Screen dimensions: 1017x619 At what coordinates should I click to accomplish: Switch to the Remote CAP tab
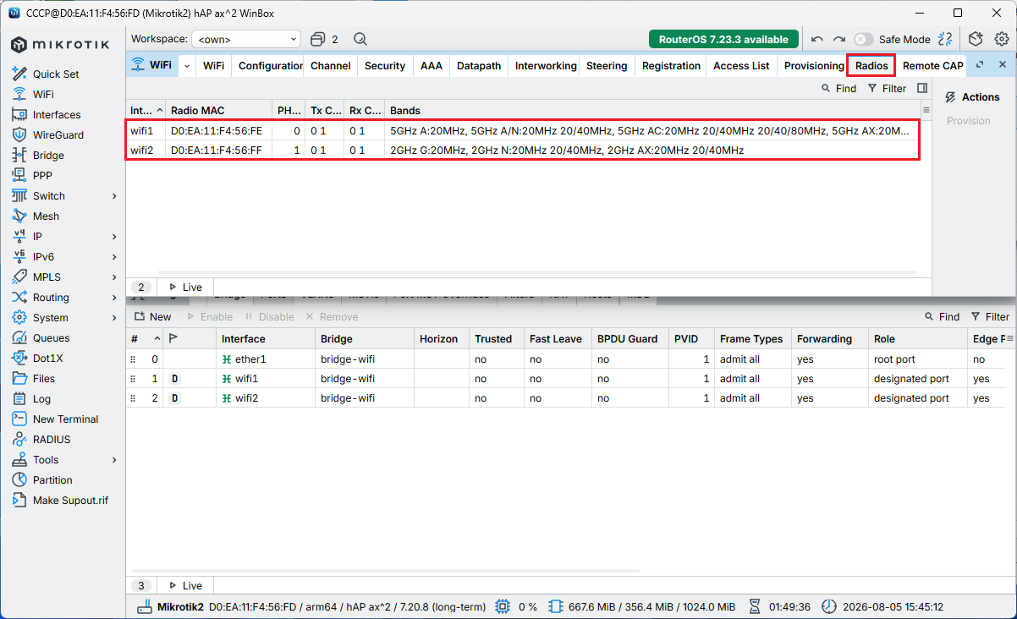coord(932,65)
